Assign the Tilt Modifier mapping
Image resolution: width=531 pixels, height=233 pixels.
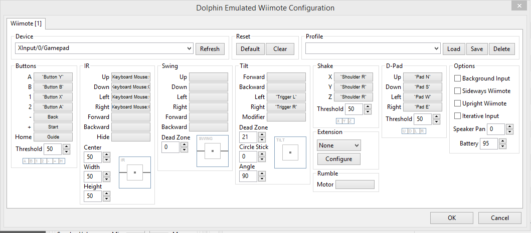286,117
